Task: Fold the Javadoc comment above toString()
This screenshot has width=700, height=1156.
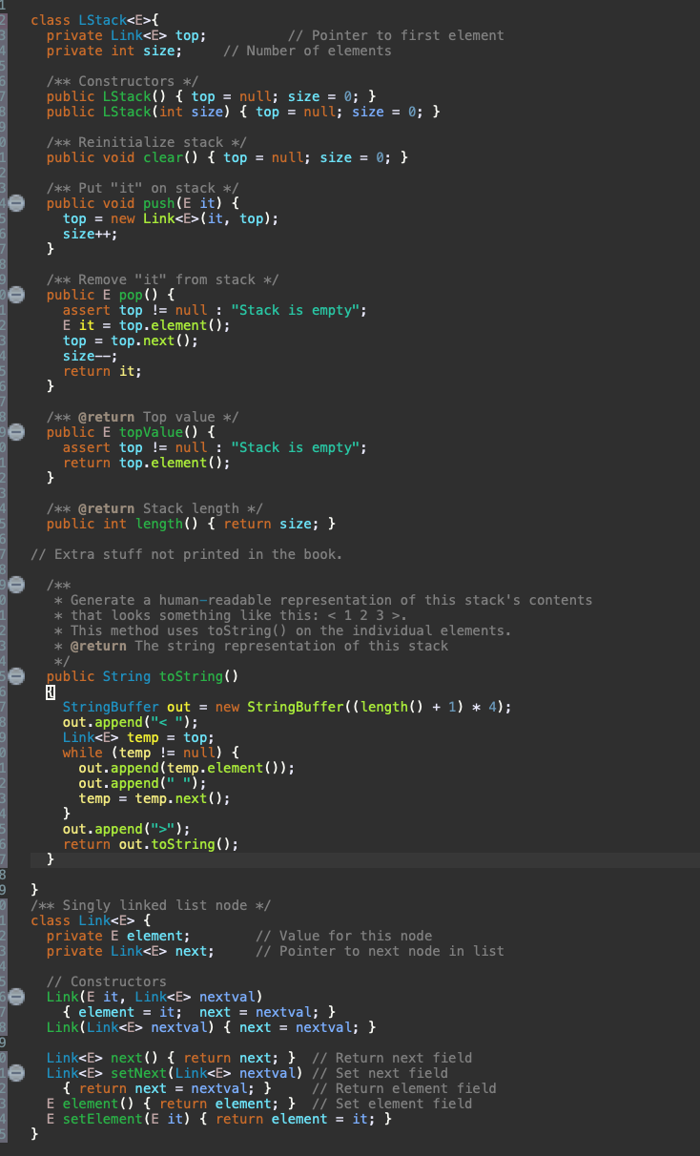Action: click(x=15, y=585)
